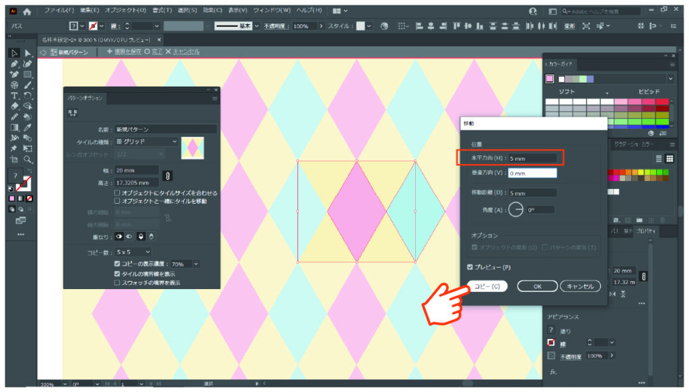Click the Change Screen Mode icon
The width and height of the screenshot is (689, 392).
coord(21,221)
